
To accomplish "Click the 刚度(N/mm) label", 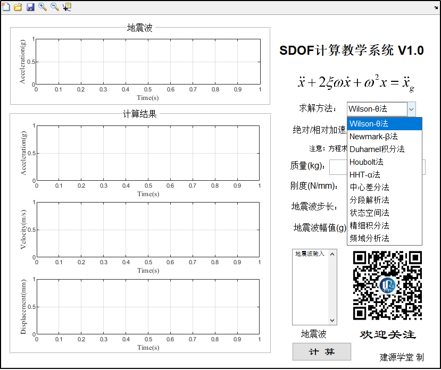I will [x=314, y=186].
